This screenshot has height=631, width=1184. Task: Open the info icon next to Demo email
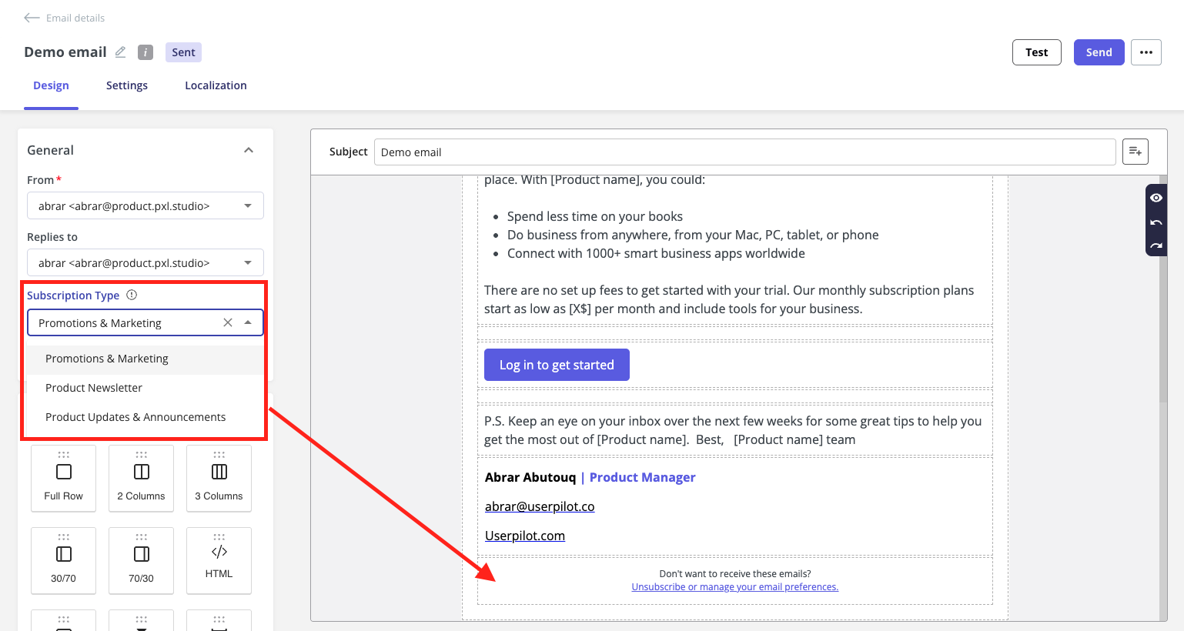click(145, 52)
